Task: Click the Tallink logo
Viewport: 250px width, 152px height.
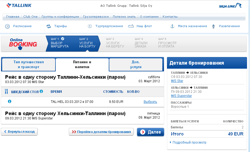Action: [x=19, y=5]
